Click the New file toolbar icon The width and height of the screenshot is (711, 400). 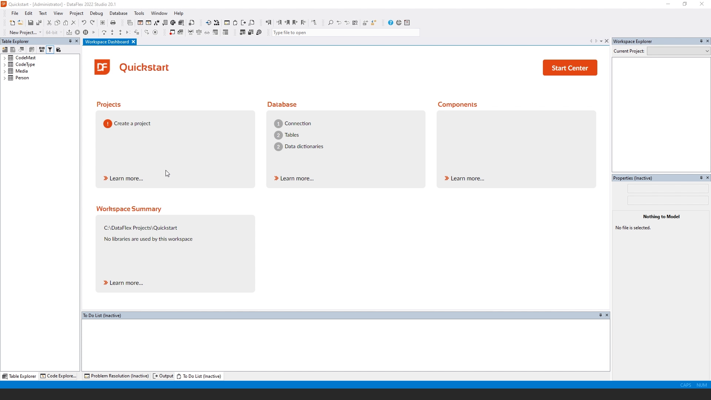pos(12,23)
